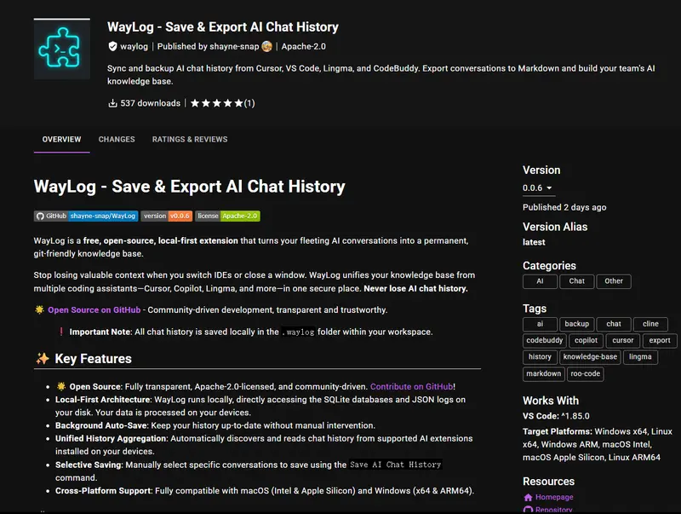Click the version v0.0.6 badge
The width and height of the screenshot is (681, 514).
pos(167,217)
